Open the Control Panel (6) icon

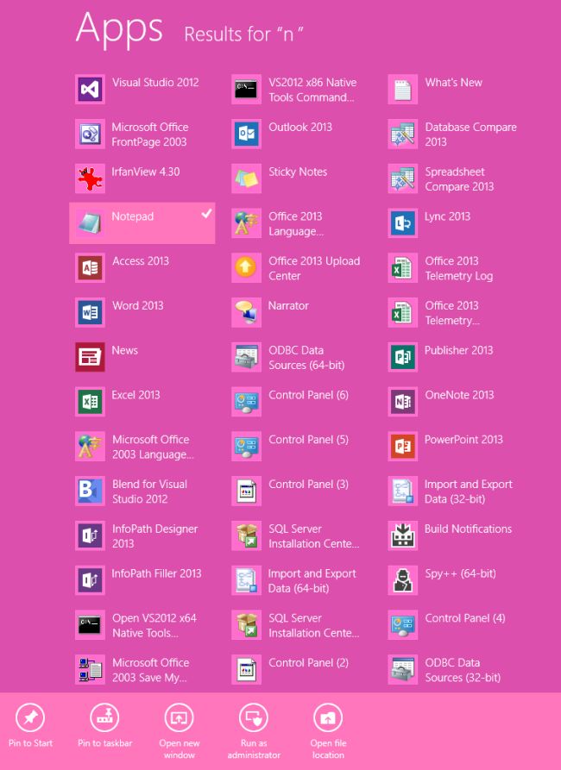[x=246, y=402]
